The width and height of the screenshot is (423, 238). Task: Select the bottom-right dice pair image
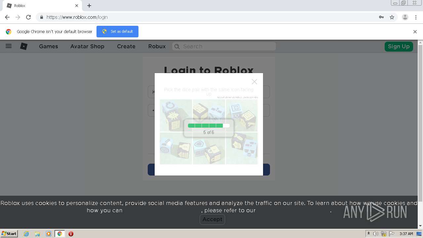click(242, 148)
